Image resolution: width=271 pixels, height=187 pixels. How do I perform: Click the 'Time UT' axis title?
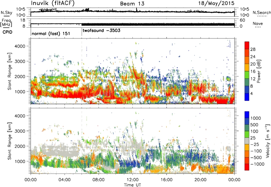[x=132, y=185]
